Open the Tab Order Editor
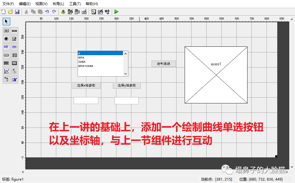This screenshot has width=295, height=183. [77, 12]
